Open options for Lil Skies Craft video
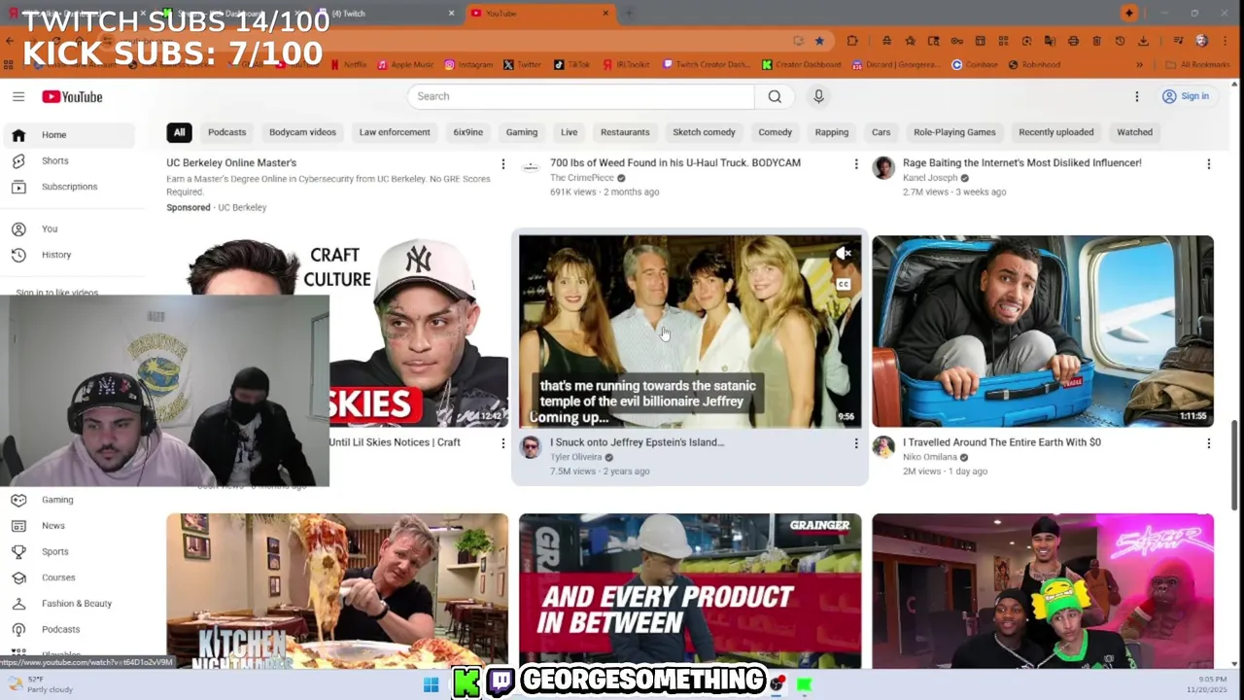This screenshot has height=700, width=1244. pyautogui.click(x=502, y=443)
